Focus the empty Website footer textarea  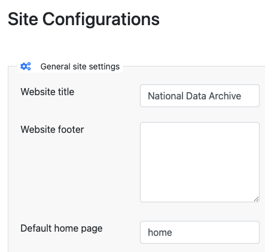[200, 162]
